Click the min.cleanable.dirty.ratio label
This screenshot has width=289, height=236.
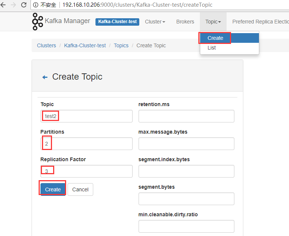point(168,214)
